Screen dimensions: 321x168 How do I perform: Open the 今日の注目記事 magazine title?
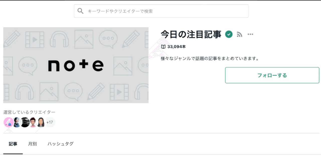191,34
